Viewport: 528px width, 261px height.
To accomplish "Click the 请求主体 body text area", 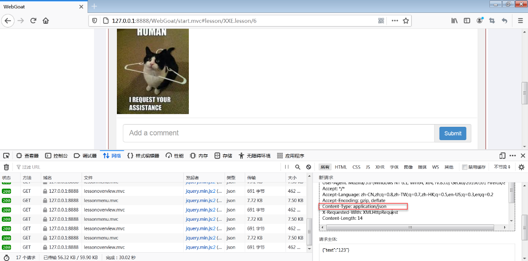I will click(417, 252).
